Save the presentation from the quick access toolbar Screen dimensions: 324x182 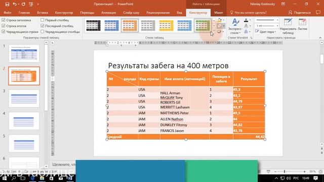(x=7, y=4)
